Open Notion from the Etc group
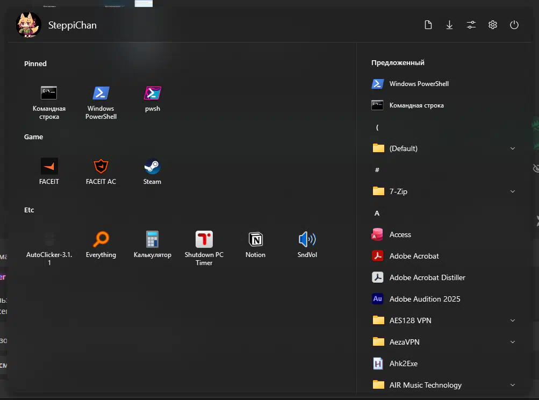The image size is (539, 400). pos(255,240)
